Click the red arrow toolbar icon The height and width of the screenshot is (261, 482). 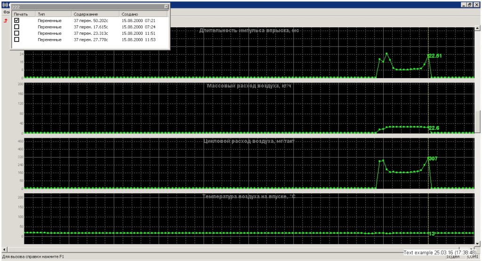(6, 21)
